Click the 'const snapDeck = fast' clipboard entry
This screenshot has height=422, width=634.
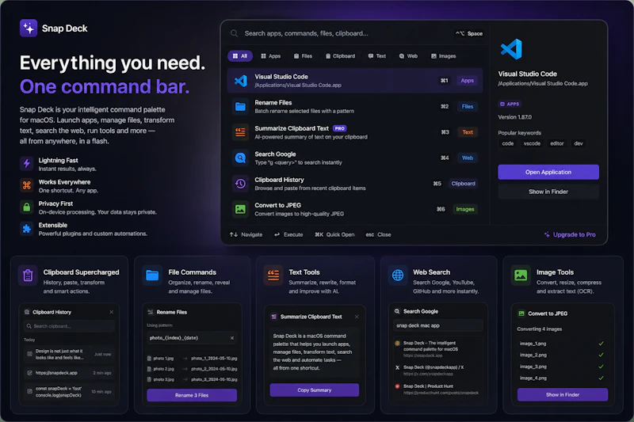(x=69, y=392)
